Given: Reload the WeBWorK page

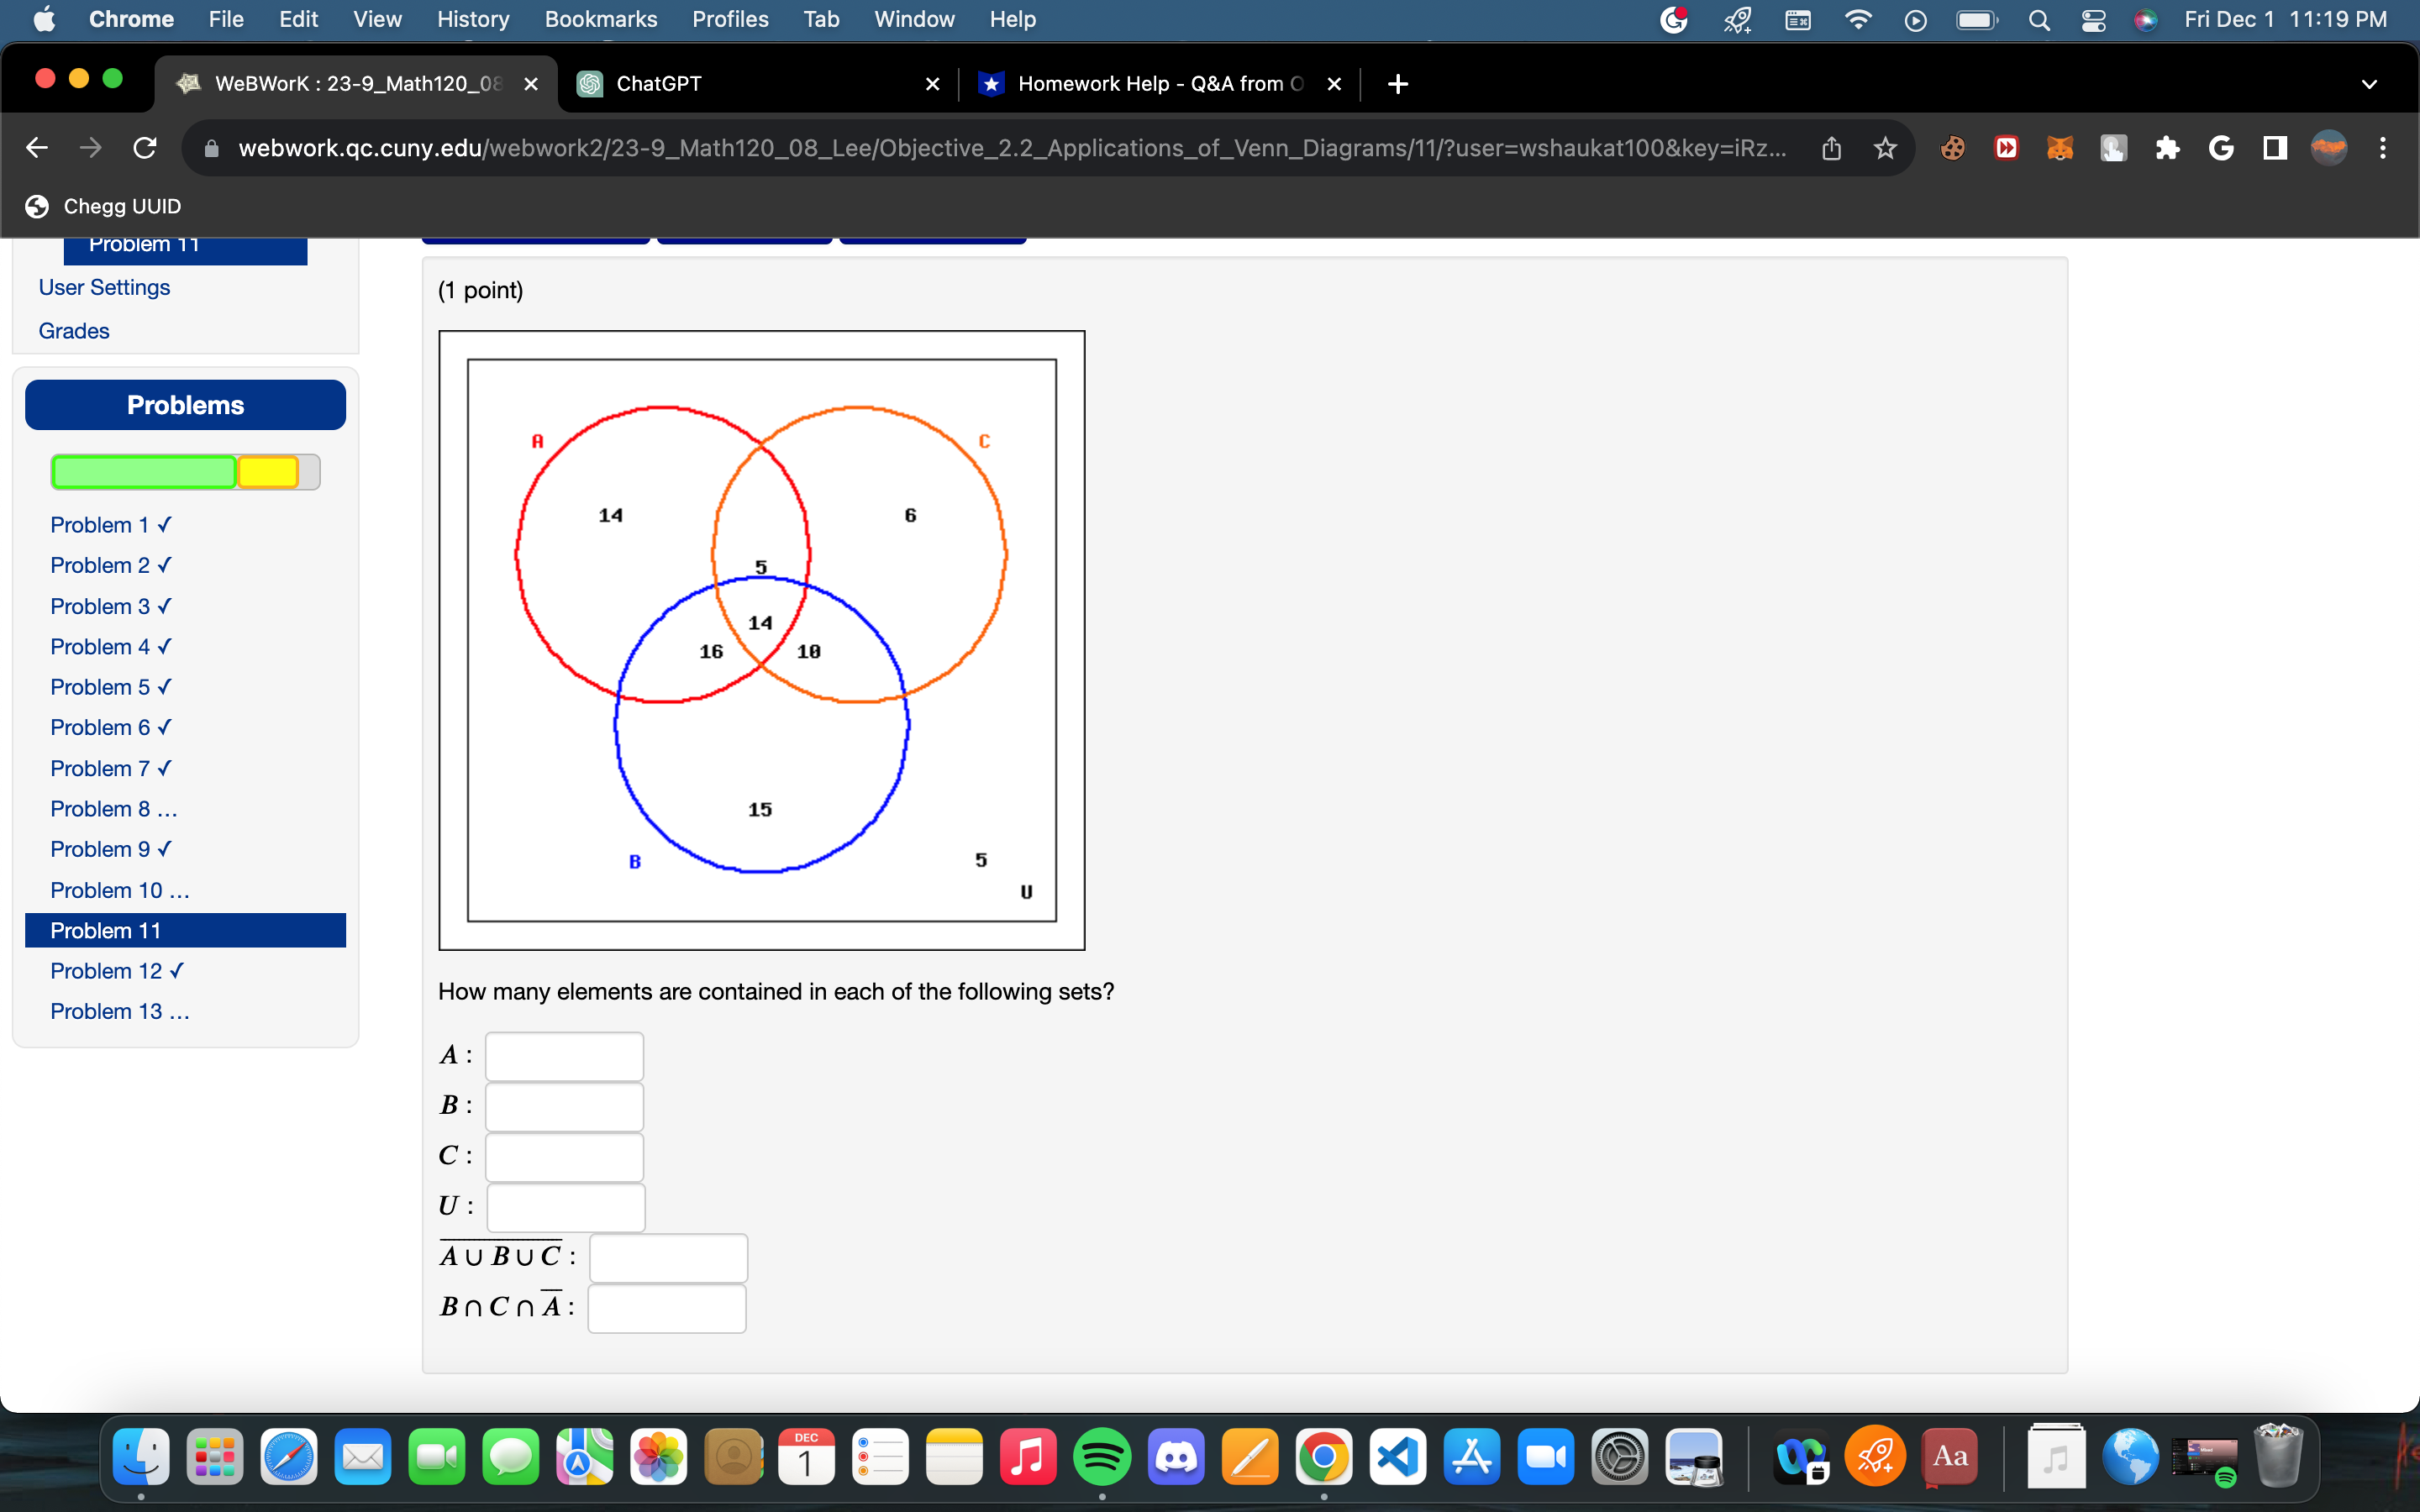Looking at the screenshot, I should tap(144, 147).
